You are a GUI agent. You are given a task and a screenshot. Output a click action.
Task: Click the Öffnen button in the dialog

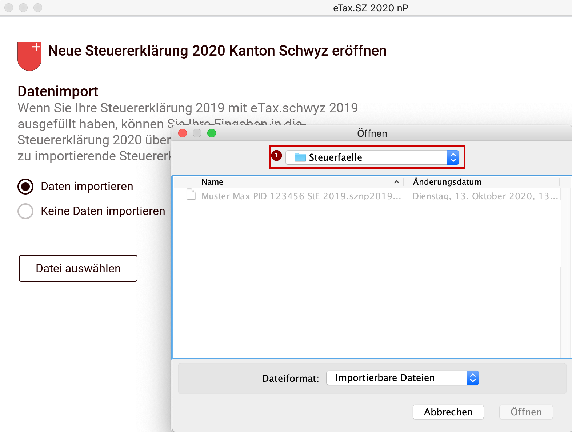[x=526, y=412]
